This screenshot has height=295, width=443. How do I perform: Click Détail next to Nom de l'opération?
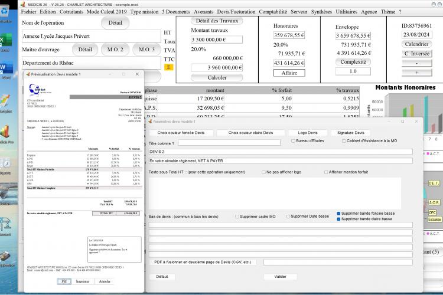point(115,23)
